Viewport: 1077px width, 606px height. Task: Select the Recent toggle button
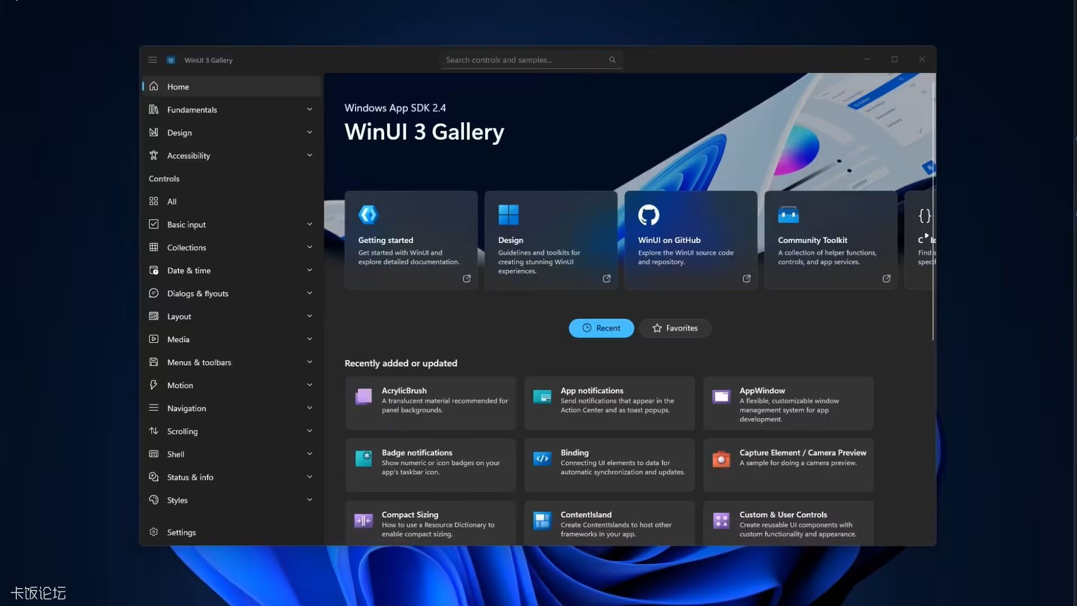[601, 328]
